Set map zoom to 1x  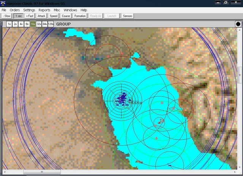point(9,24)
